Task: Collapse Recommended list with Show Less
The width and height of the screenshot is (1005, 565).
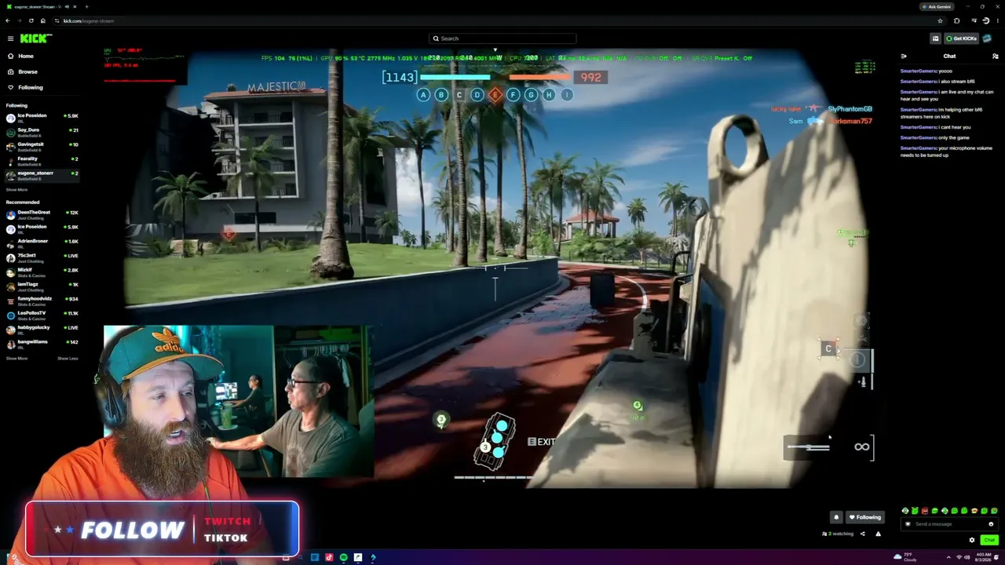Action: click(x=68, y=359)
